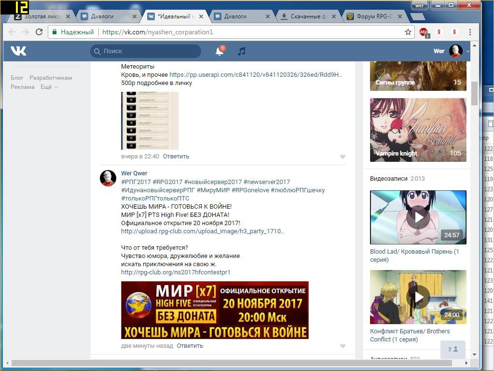Click the VK search field
The width and height of the screenshot is (494, 371).
146,51
